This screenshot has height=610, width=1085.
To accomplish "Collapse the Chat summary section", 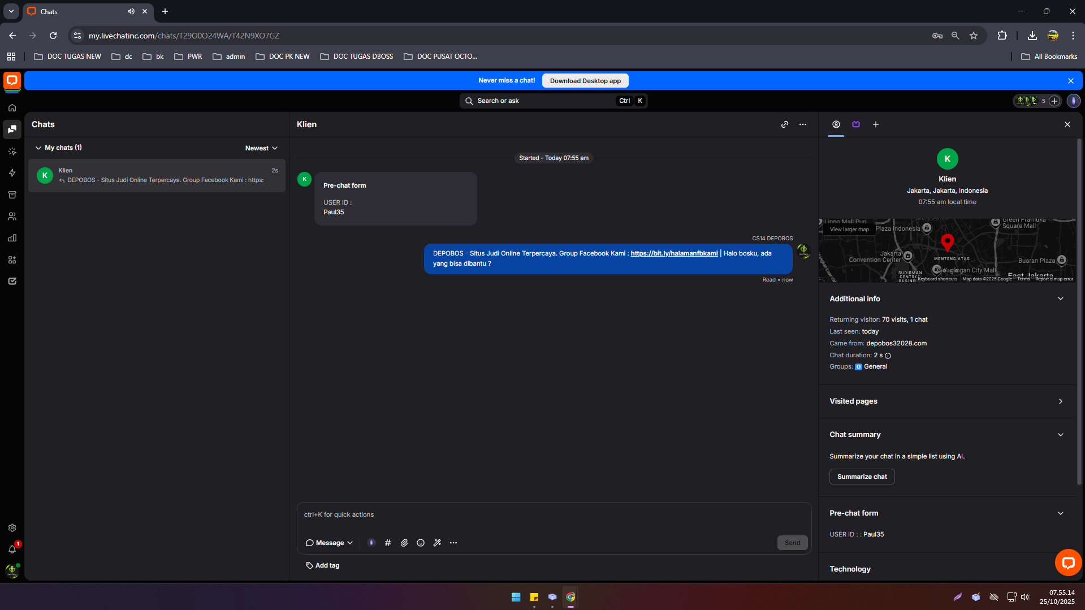I will 1061,435.
